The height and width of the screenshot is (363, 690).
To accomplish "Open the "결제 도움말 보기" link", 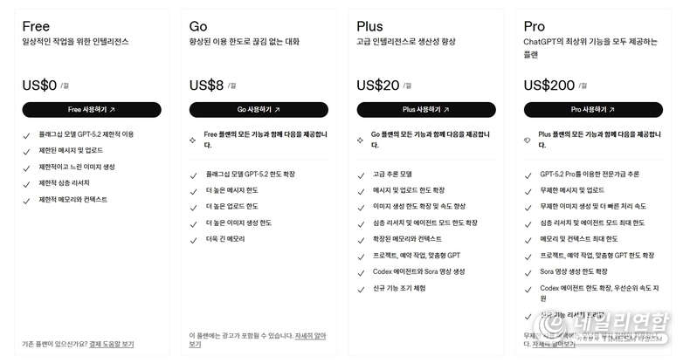I will pyautogui.click(x=112, y=344).
